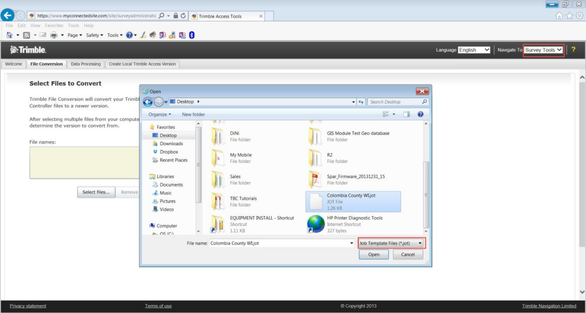Viewport: 586px width, 313px height.
Task: Click the browser home house icon top right
Action: (559, 16)
